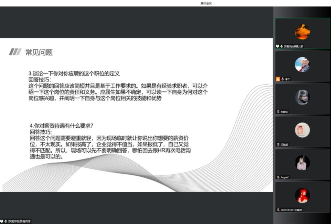Click muted mic icon beside 2020387021 name
Viewport: 331px width, 224px height.
tap(278, 210)
